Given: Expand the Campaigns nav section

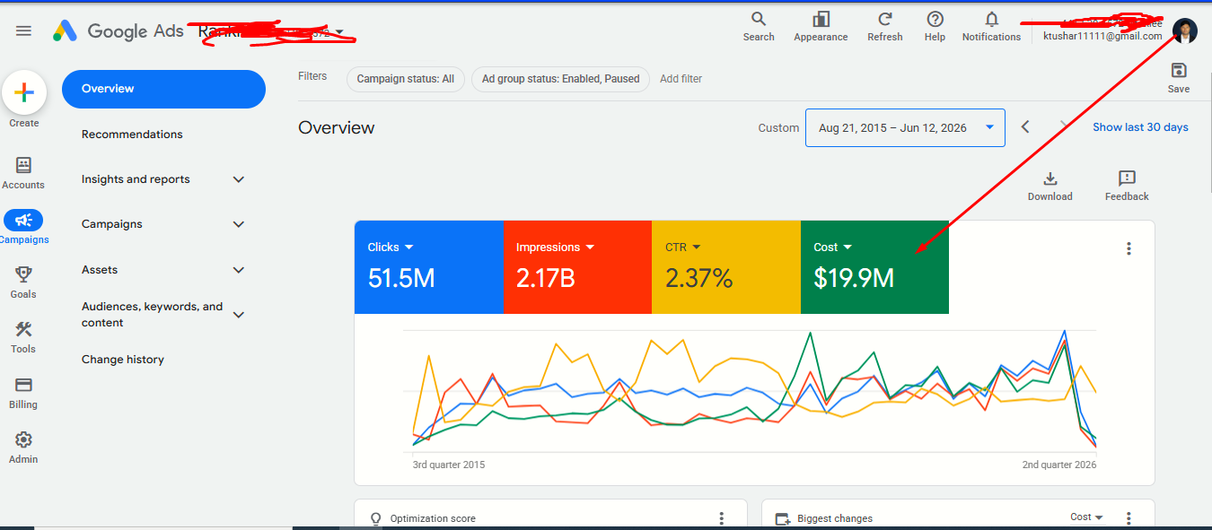Looking at the screenshot, I should click(x=239, y=224).
